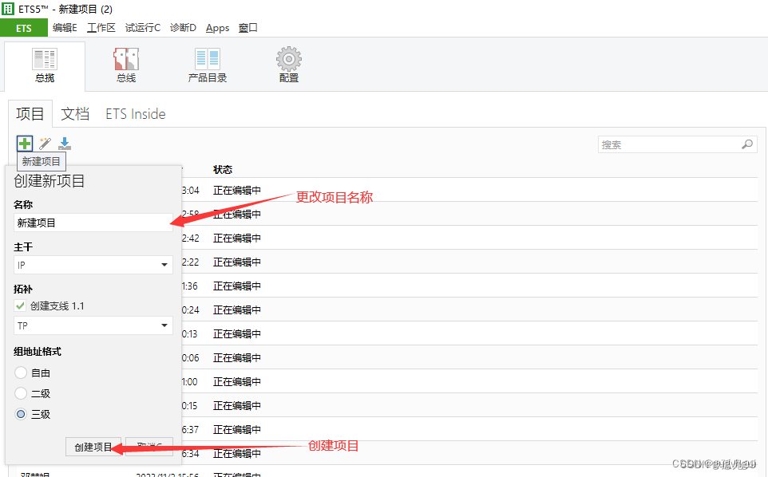Viewport: 768px width, 477px height.
Task: Click the green plus new project icon
Action: point(25,144)
